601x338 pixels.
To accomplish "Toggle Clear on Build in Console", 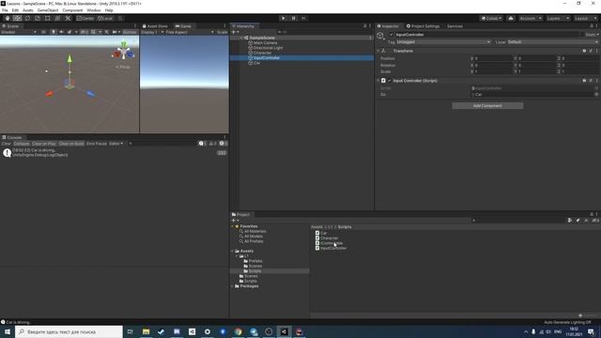I will 71,144.
